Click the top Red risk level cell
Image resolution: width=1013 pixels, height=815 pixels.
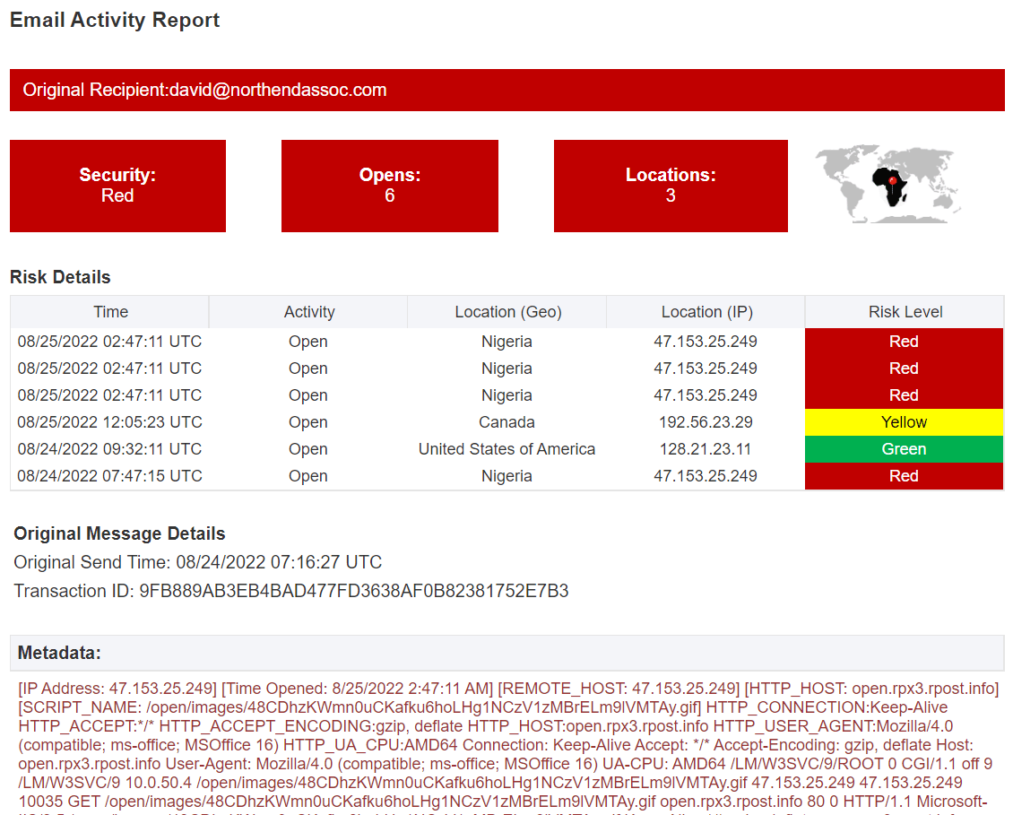pos(904,341)
